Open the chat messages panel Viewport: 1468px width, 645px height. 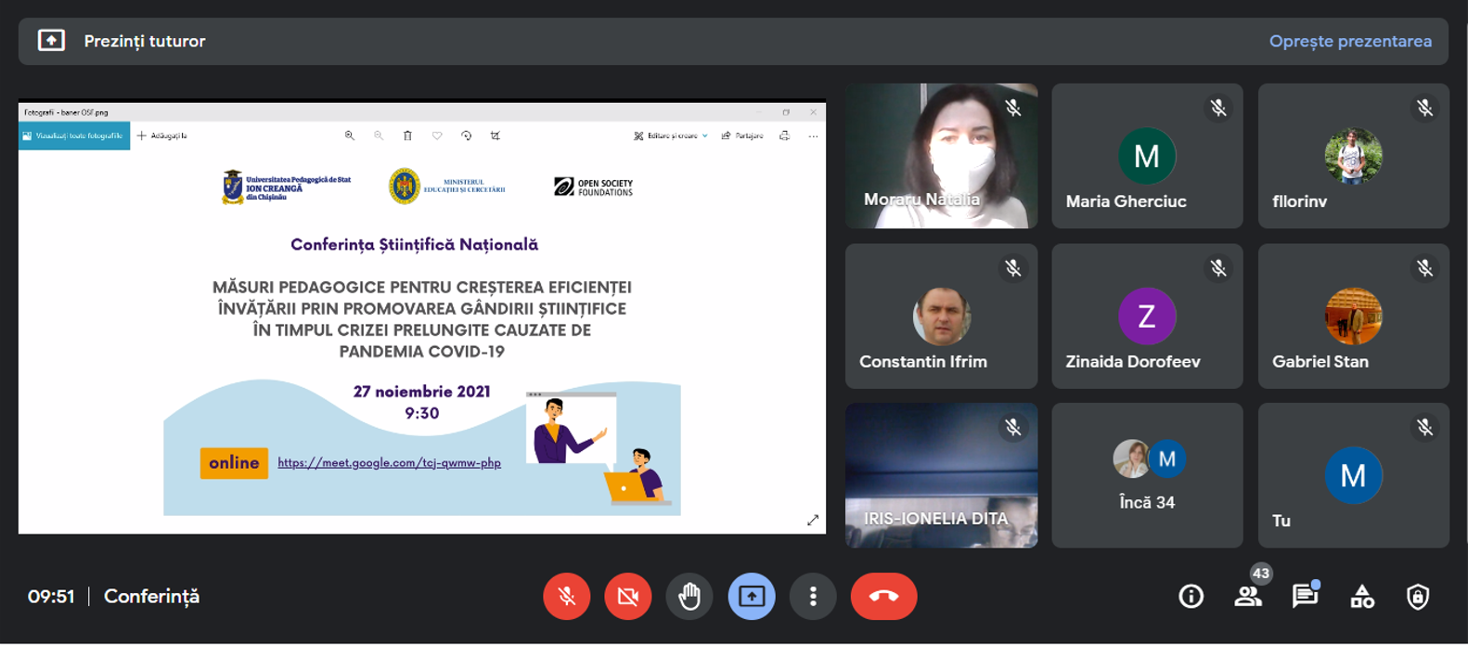coord(1305,596)
